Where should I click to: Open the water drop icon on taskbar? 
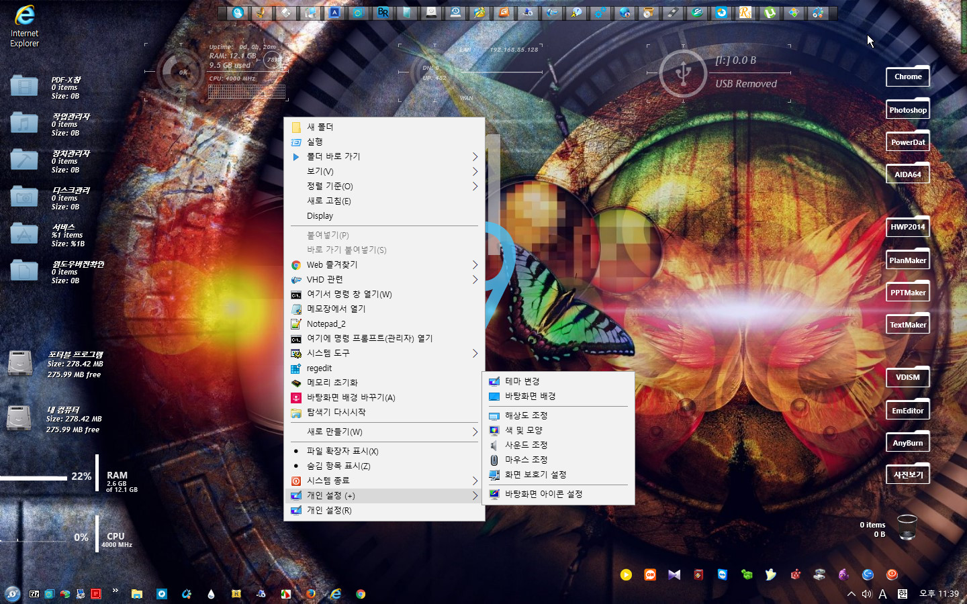211,594
